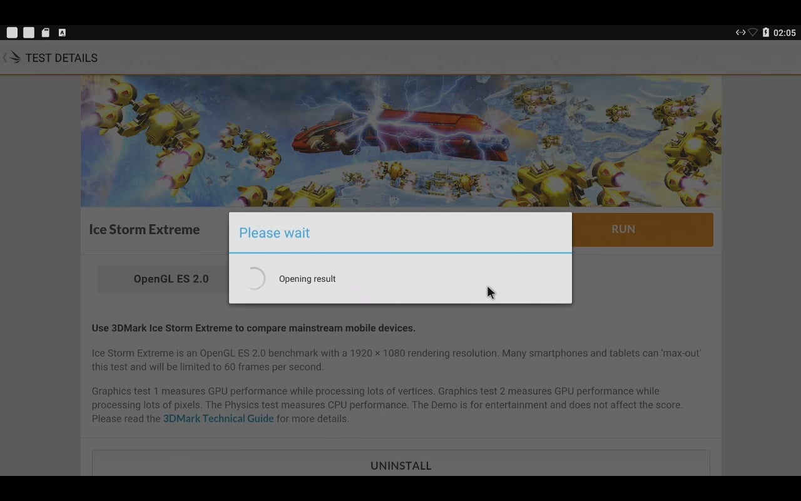
Task: Click the keyboard 'A' input status icon
Action: point(62,33)
